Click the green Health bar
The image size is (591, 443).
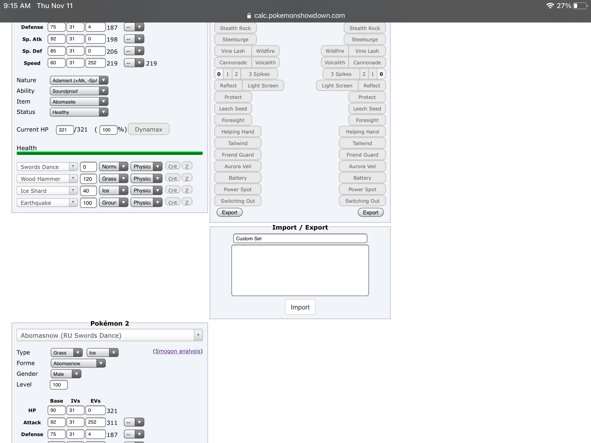click(x=110, y=153)
